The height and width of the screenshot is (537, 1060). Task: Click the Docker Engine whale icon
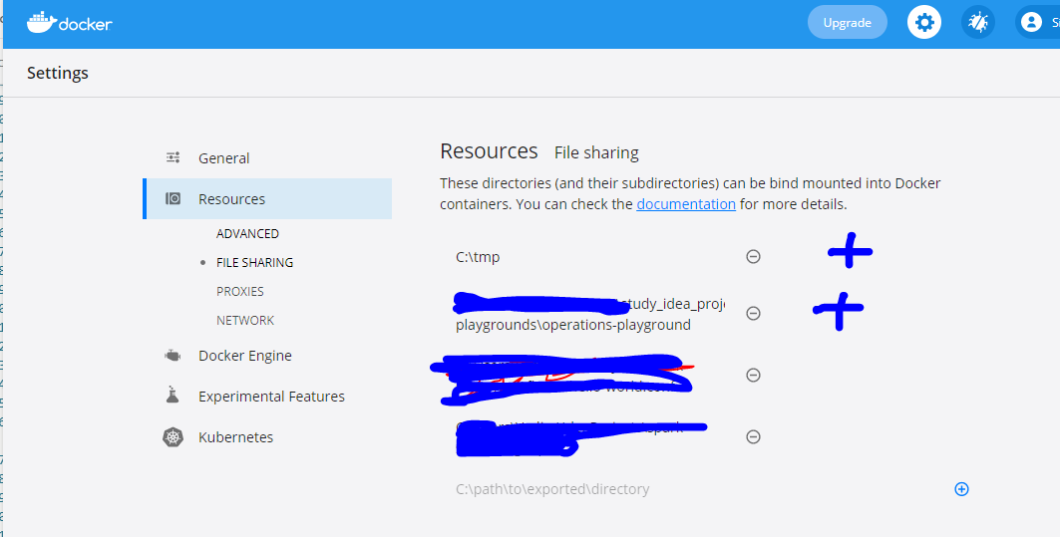tap(174, 356)
